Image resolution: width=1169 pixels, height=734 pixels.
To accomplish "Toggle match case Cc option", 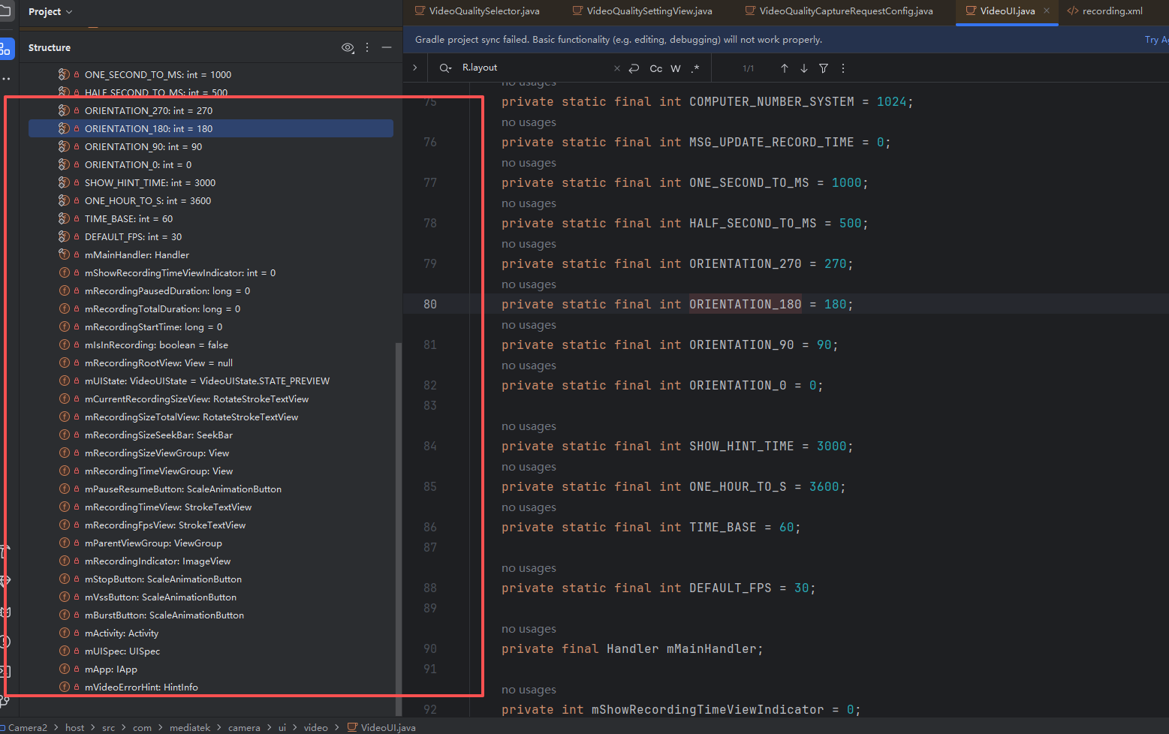I will pos(656,68).
